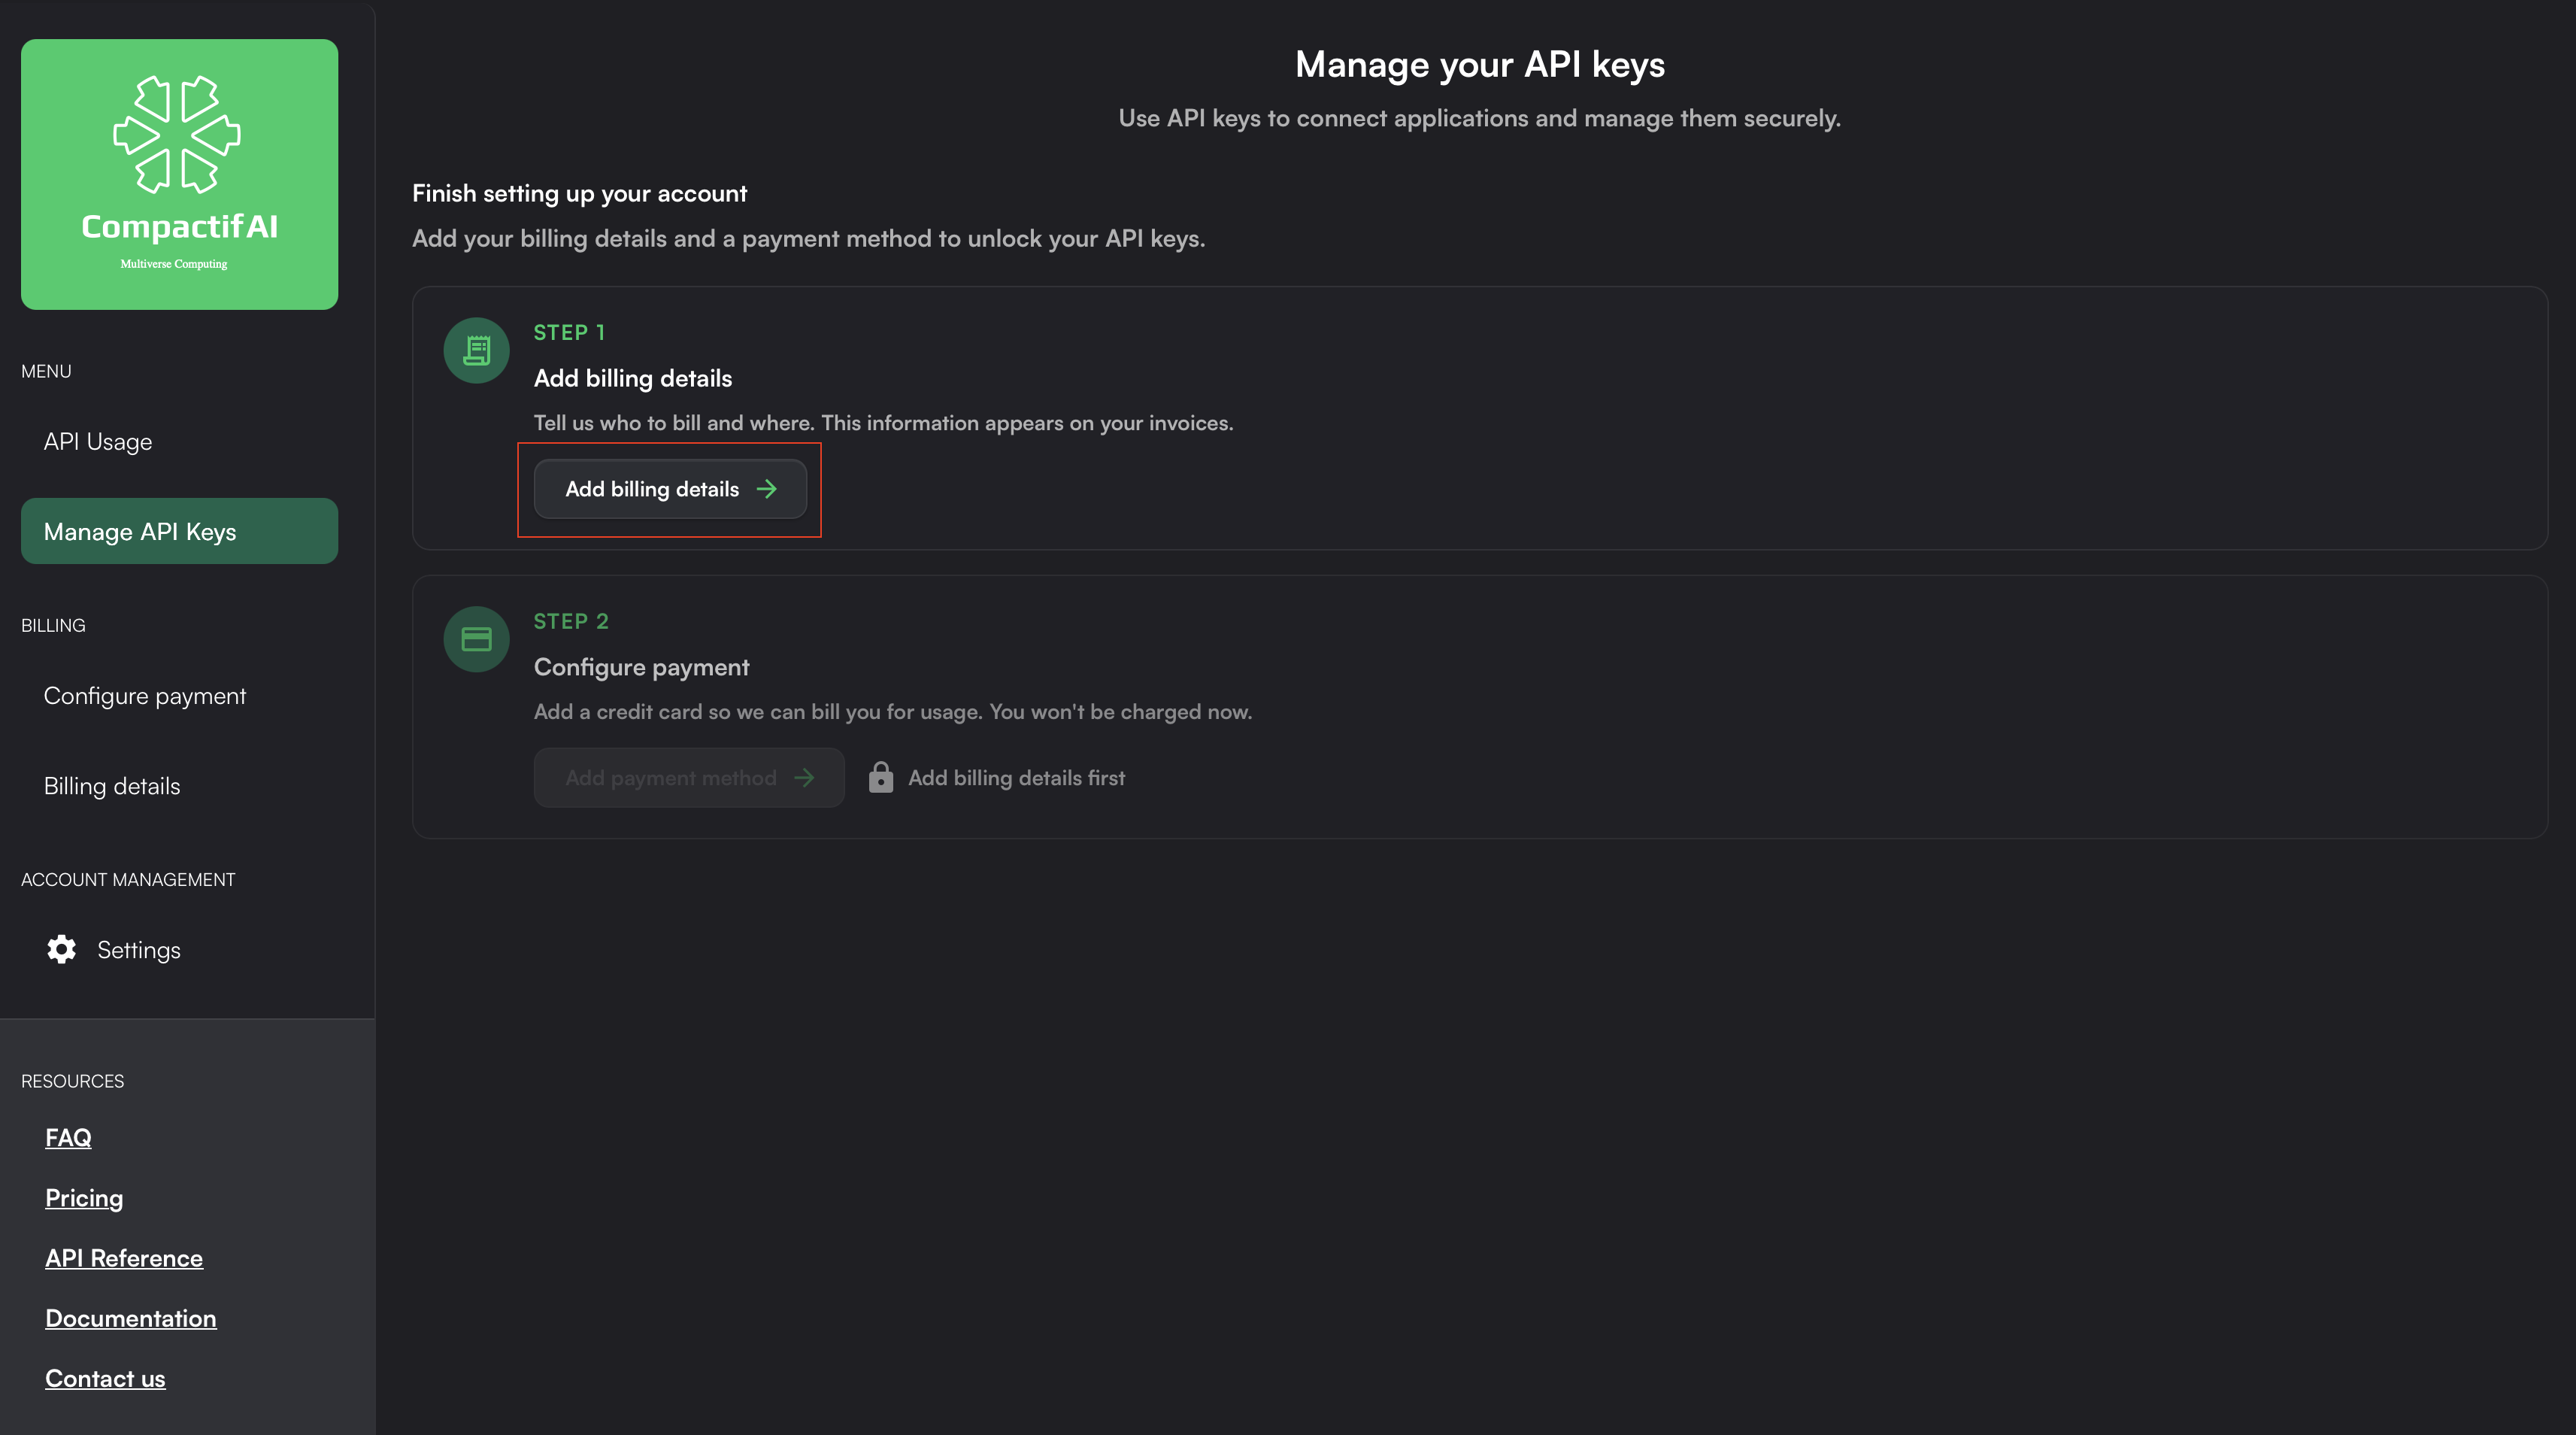Open the FAQ link
The image size is (2576, 1435).
coord(68,1137)
